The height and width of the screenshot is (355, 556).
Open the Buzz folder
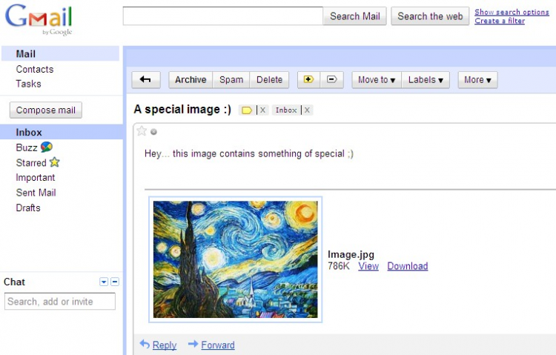[27, 147]
